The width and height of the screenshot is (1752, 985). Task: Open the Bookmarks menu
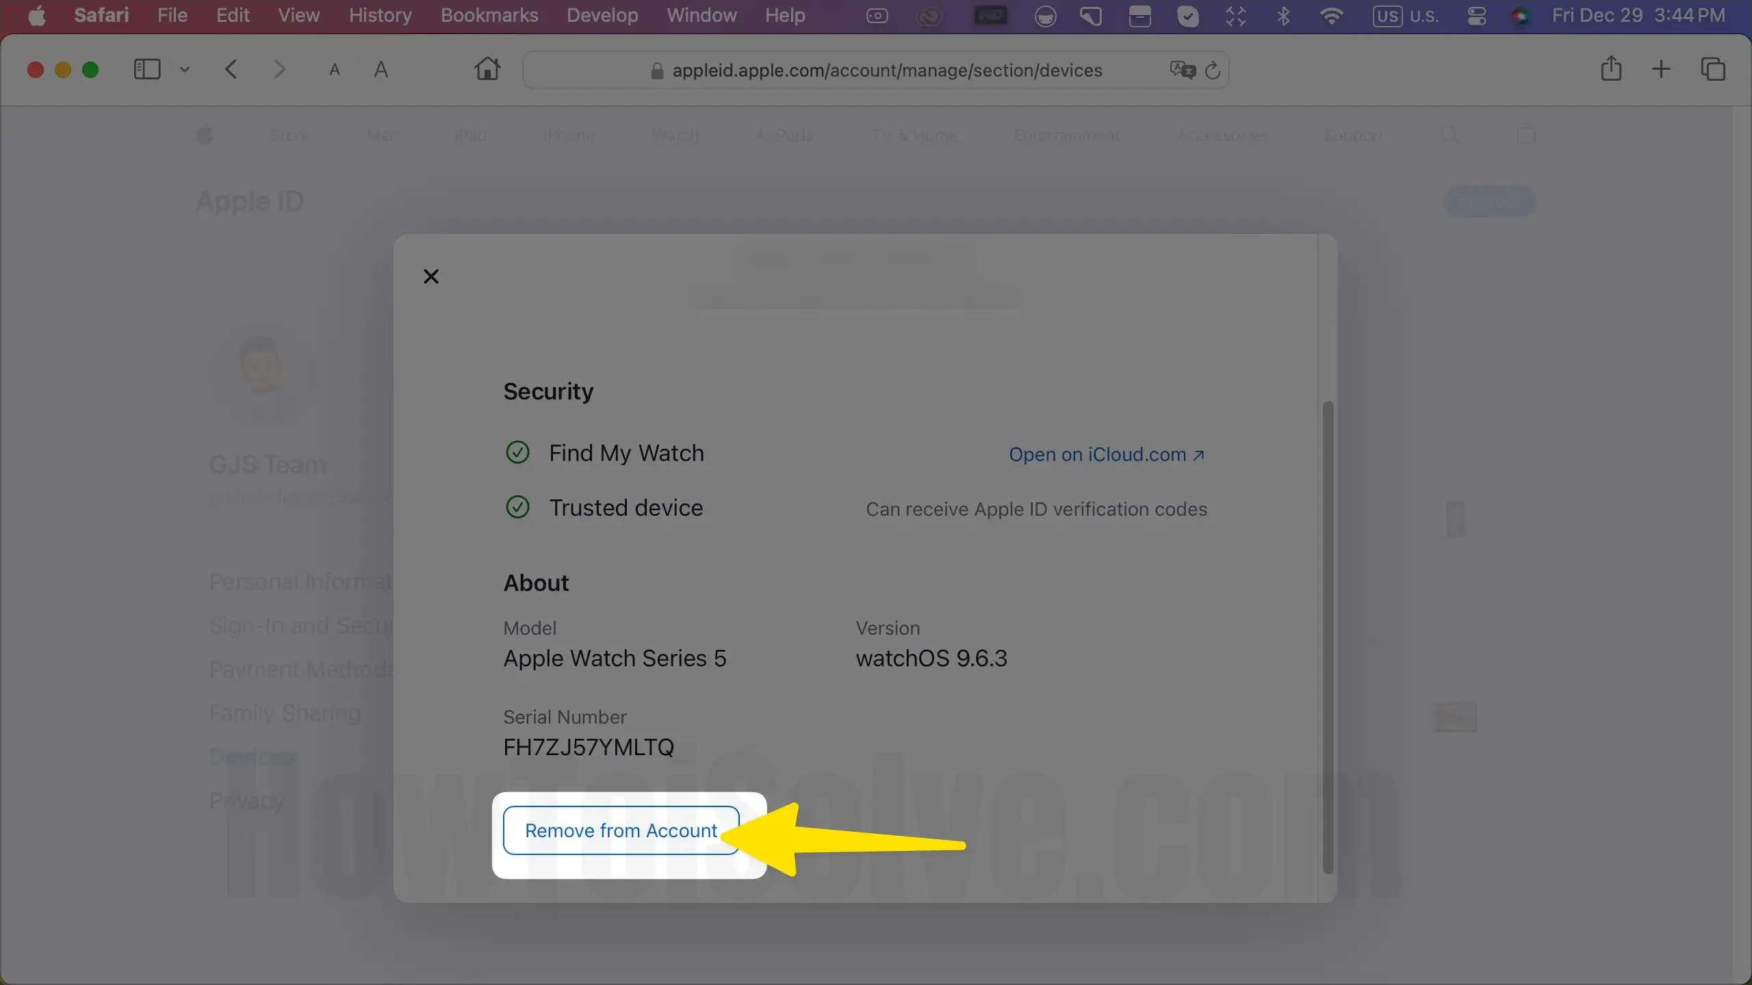489,15
